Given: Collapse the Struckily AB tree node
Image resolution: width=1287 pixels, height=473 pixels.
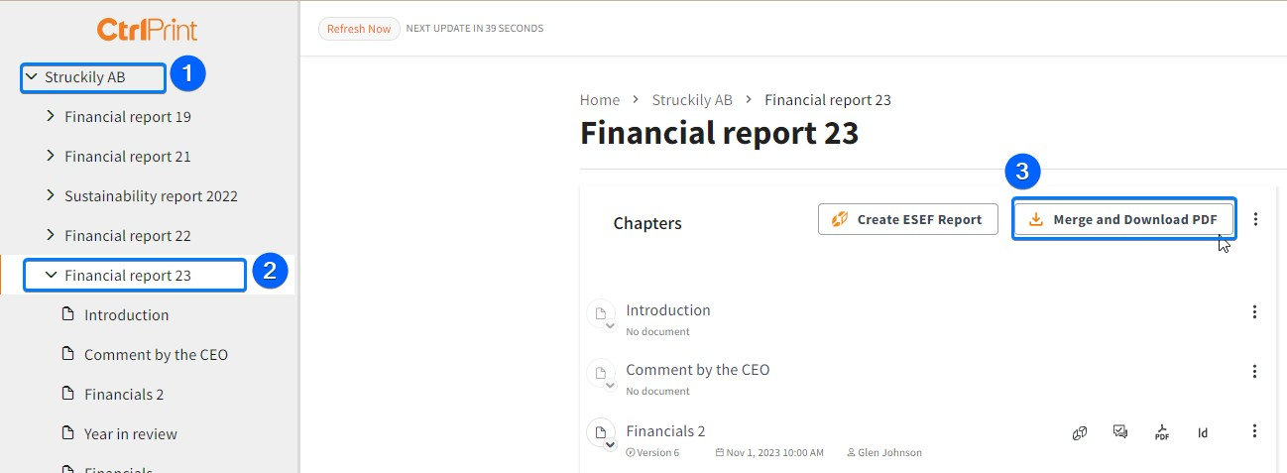Looking at the screenshot, I should pos(31,76).
